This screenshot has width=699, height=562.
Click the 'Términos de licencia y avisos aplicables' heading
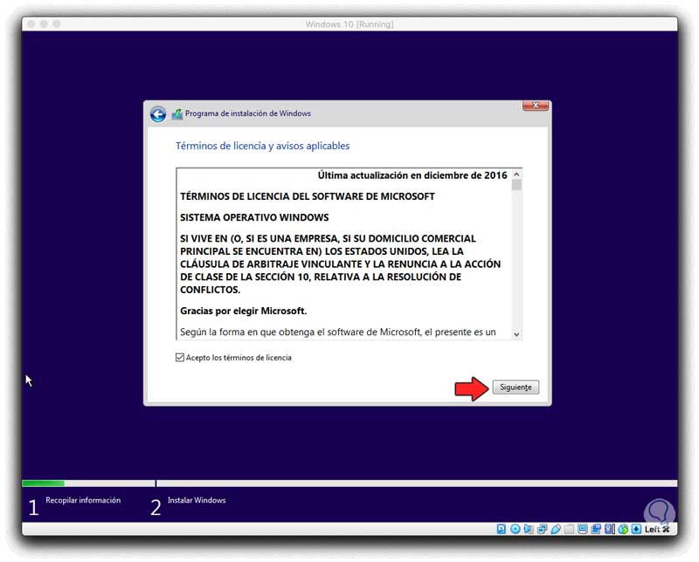[263, 146]
